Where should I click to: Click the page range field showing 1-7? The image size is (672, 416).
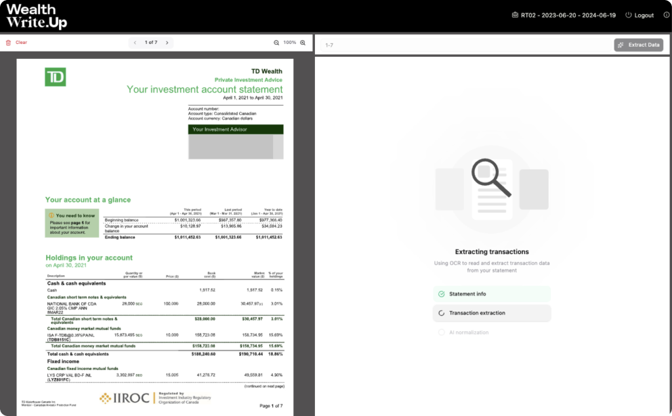click(466, 45)
